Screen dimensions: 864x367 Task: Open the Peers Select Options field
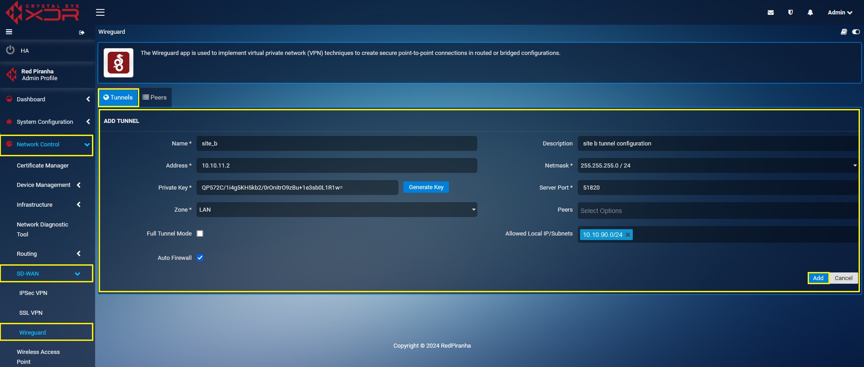[x=718, y=211]
